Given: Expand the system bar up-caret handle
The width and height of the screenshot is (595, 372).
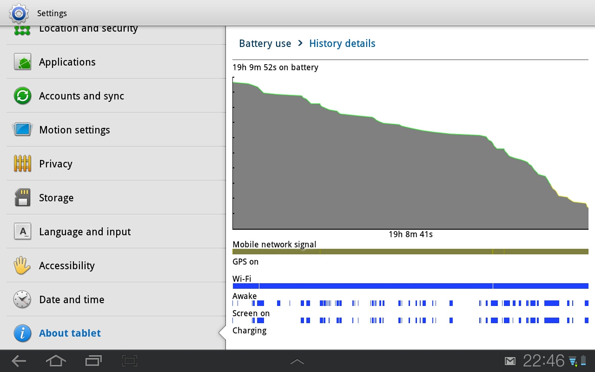Looking at the screenshot, I should tap(297, 362).
